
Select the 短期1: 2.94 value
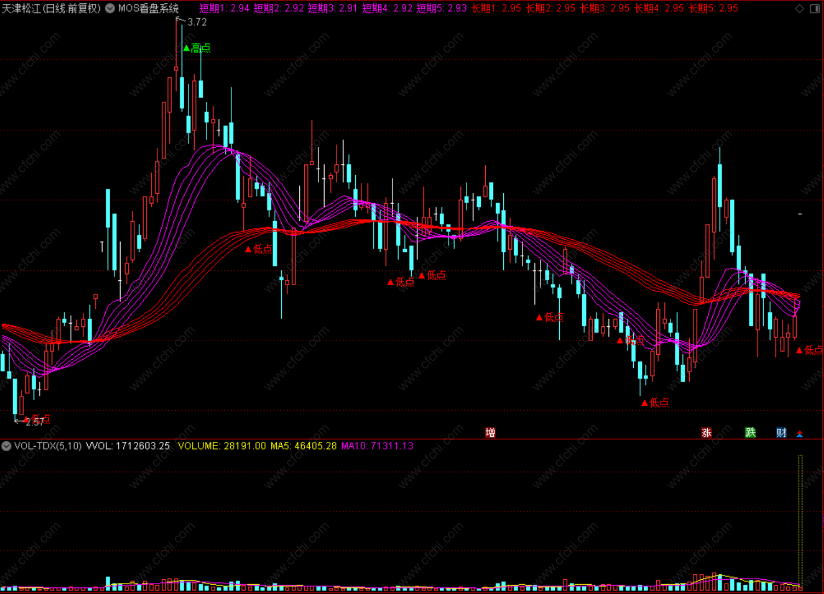(224, 8)
